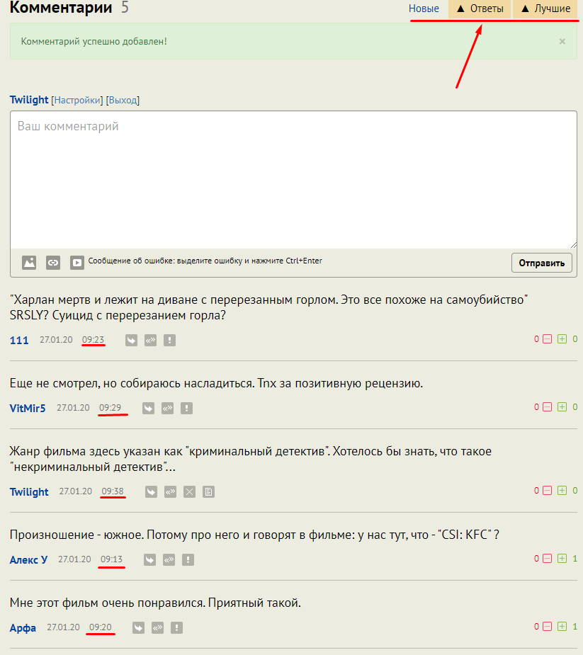Downvote the comment by Арфа
Viewport: 583px width, 655px height.
coord(547,627)
